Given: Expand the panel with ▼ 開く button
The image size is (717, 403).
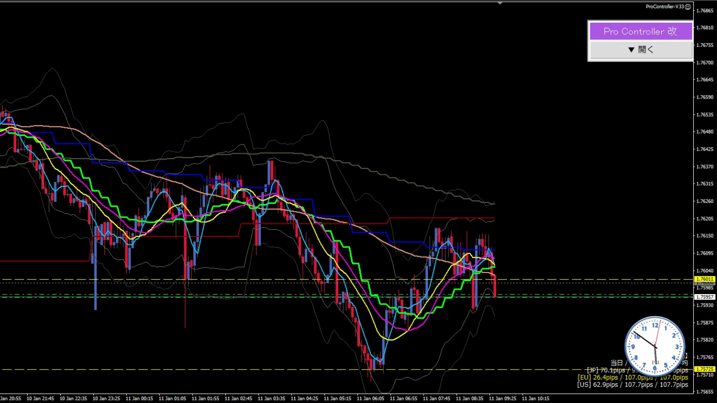Looking at the screenshot, I should (x=641, y=49).
